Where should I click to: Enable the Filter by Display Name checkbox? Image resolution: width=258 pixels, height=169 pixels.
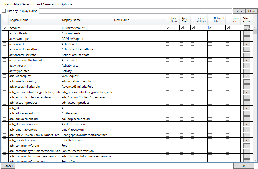pos(4,11)
